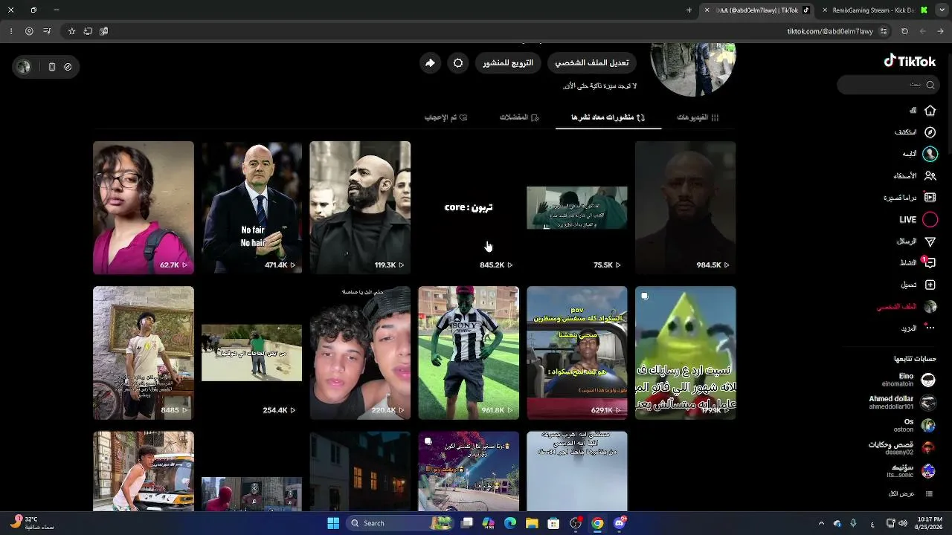Open Microsoft Store from the taskbar
Viewport: 952px width, 535px height.
pos(553,523)
